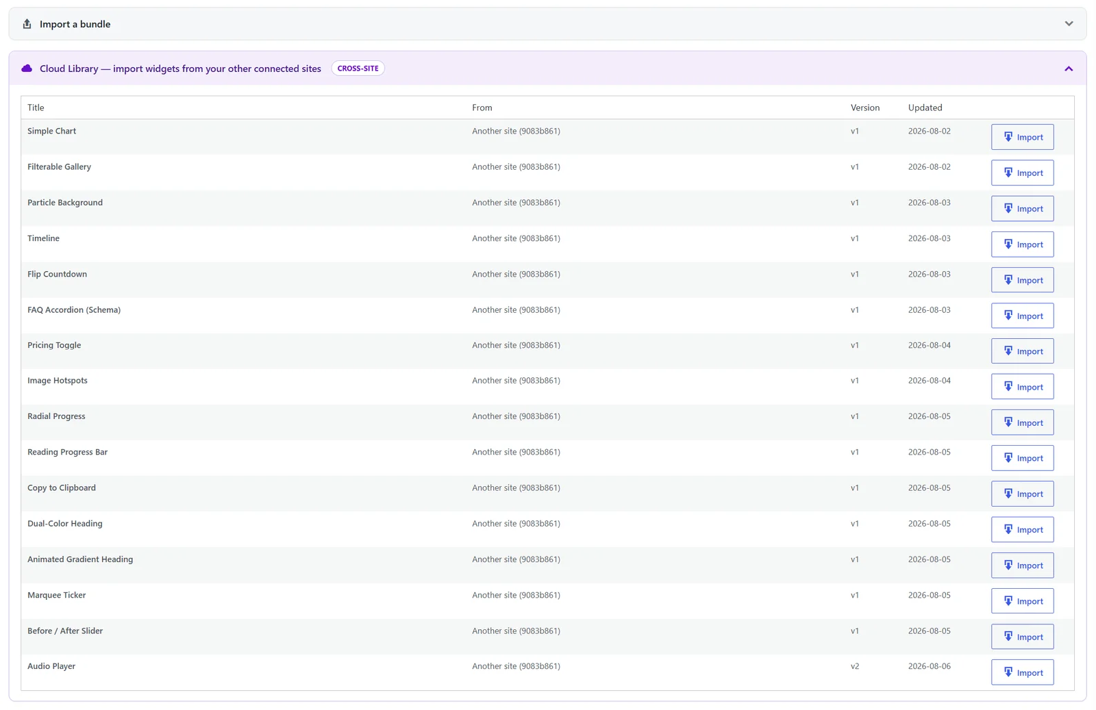
Task: Click the CROSS-SITE badge
Action: click(x=358, y=68)
